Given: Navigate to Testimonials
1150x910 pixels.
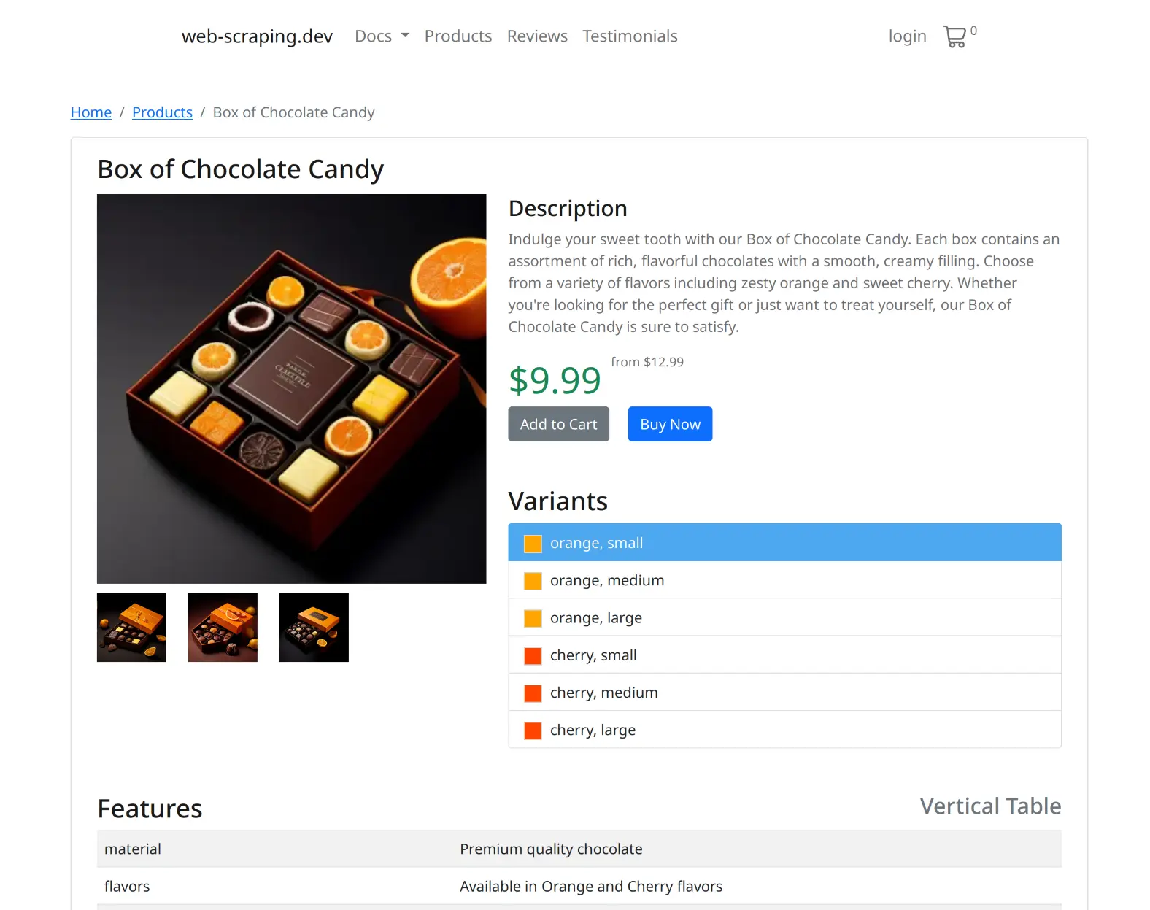Looking at the screenshot, I should coord(630,36).
